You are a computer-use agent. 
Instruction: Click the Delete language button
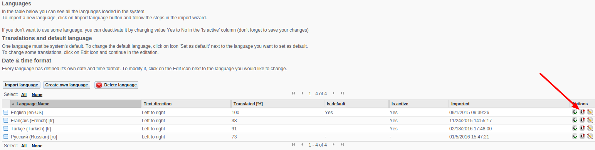coord(116,85)
